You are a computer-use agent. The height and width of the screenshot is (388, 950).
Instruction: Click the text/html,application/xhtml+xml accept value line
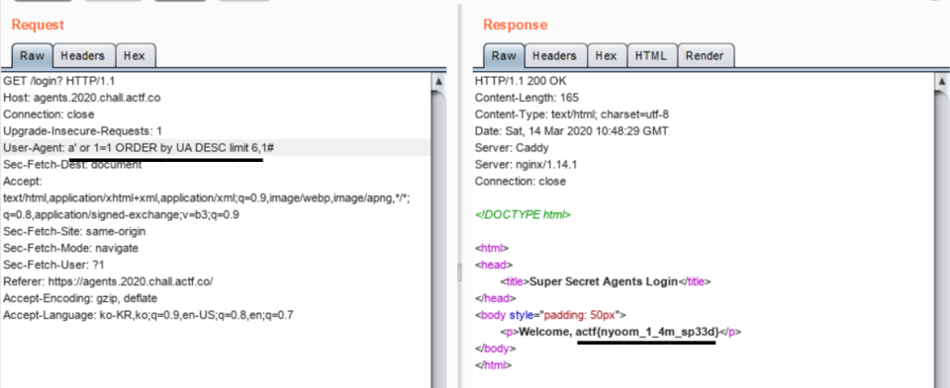[207, 198]
